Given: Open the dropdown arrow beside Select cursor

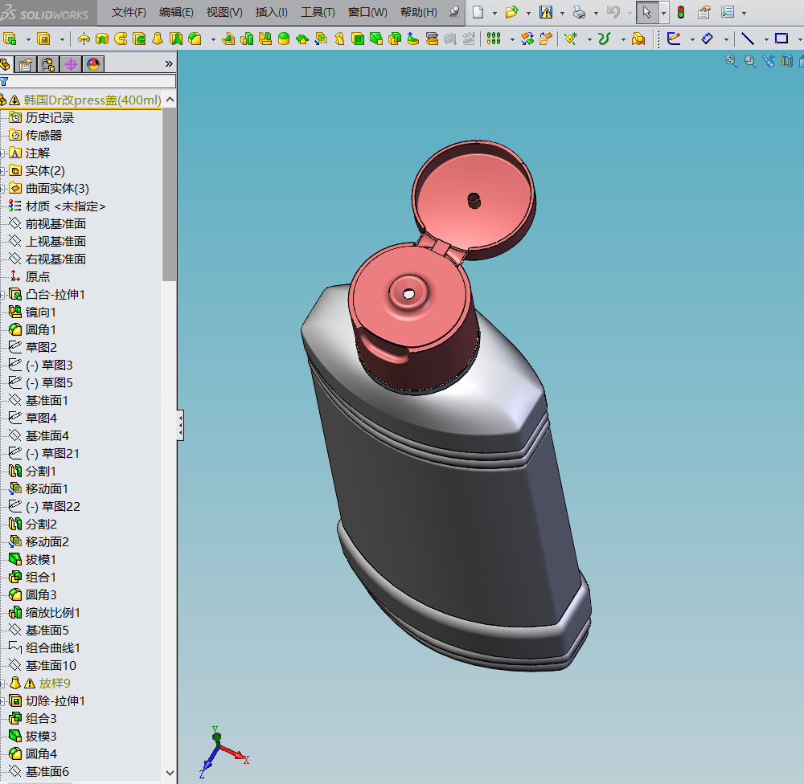Looking at the screenshot, I should pos(663,13).
